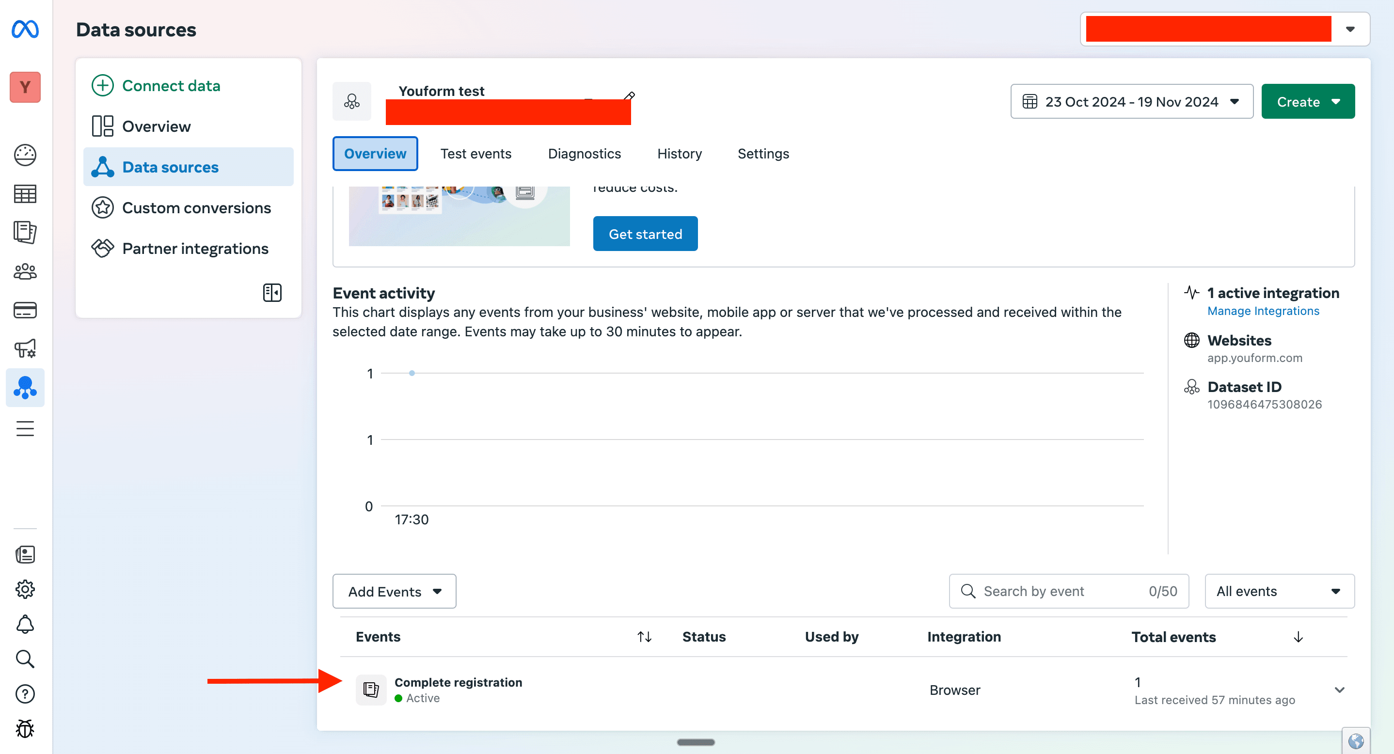Open the Manage Integrations link
The width and height of the screenshot is (1394, 754).
tap(1263, 311)
